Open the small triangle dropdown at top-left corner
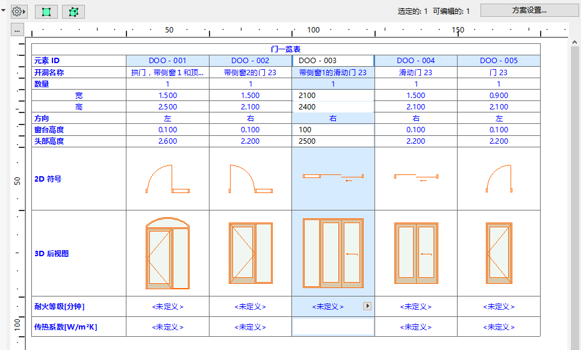 [x=5, y=11]
